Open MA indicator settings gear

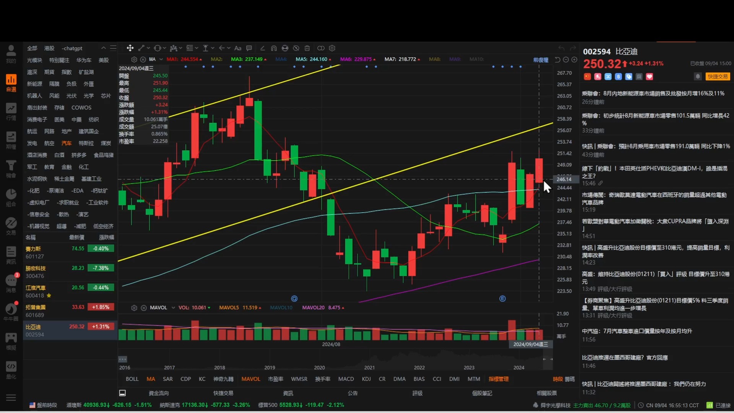click(134, 59)
